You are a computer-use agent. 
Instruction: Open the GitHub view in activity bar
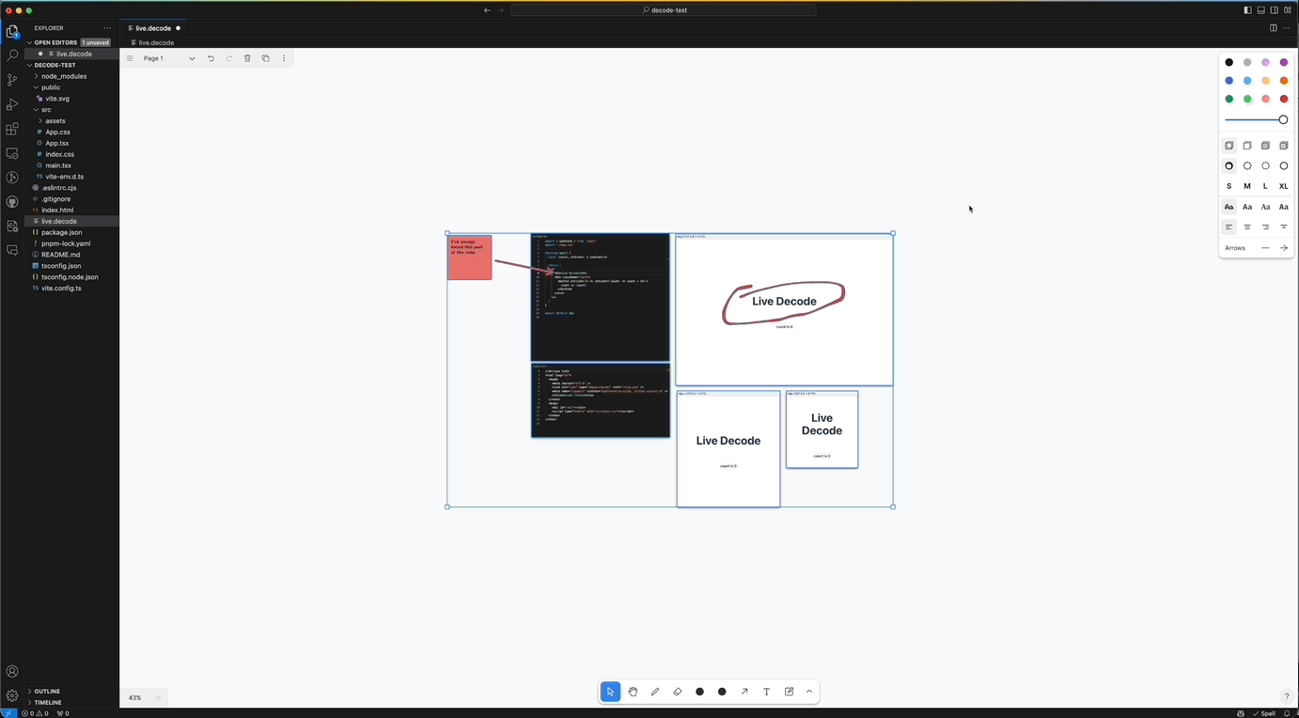click(12, 202)
